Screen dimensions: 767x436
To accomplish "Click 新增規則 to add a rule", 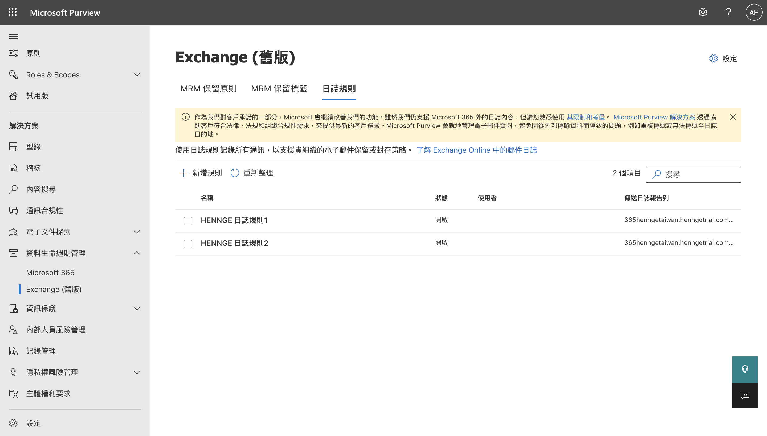I will click(x=200, y=173).
